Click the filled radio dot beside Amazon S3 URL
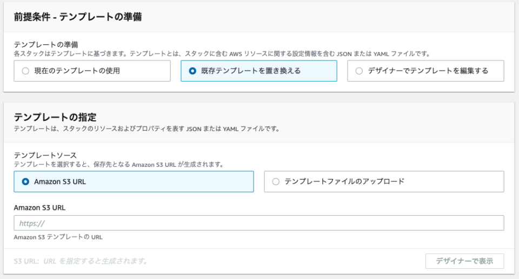Viewport: 519px width, 279px height. tap(25, 181)
